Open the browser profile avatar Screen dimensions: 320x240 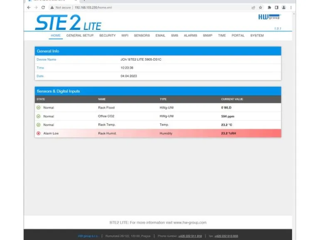pyautogui.click(x=284, y=7)
